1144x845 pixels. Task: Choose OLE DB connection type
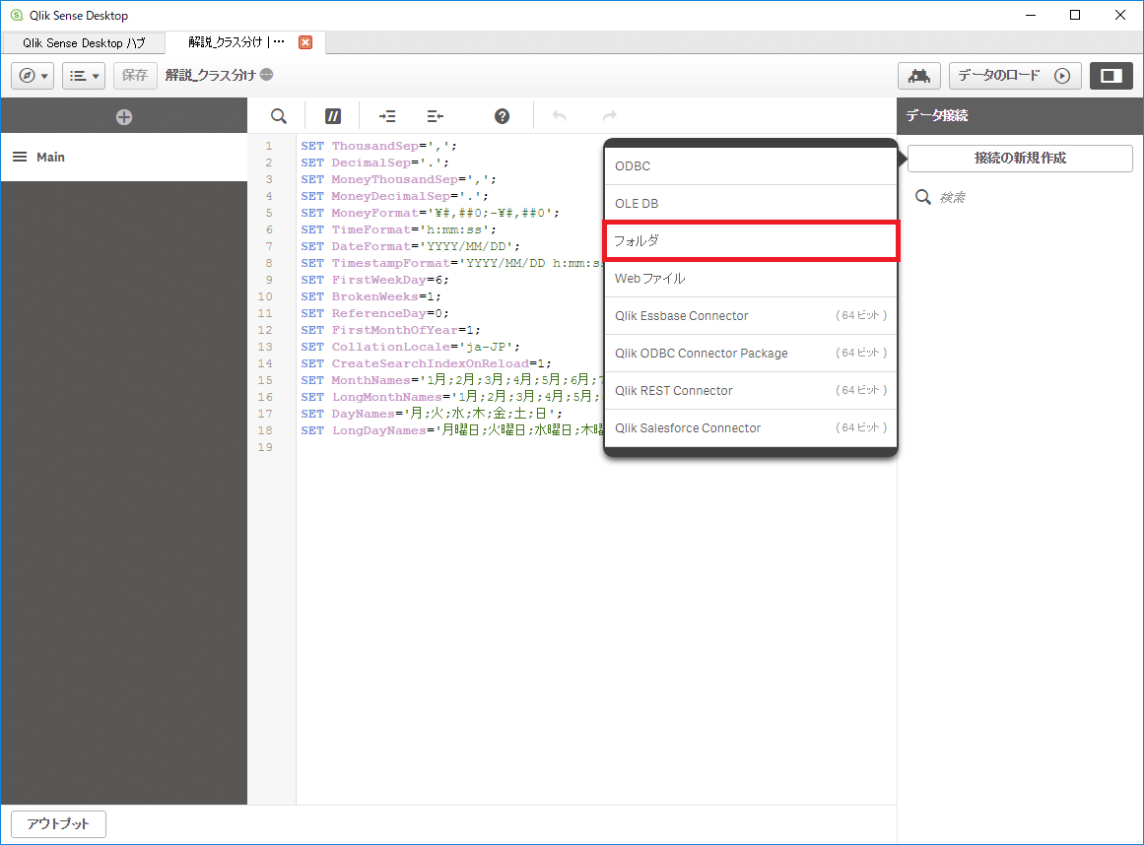coord(751,204)
